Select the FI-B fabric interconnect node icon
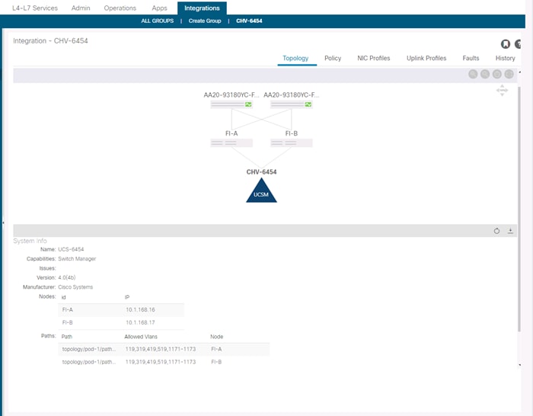Image resolution: width=533 pixels, height=416 pixels. (x=291, y=143)
